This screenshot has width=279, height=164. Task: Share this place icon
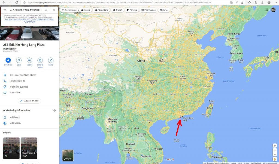51,60
